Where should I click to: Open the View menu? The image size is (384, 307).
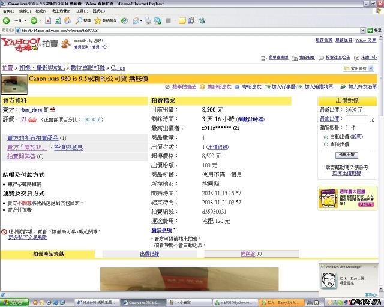click(41, 11)
